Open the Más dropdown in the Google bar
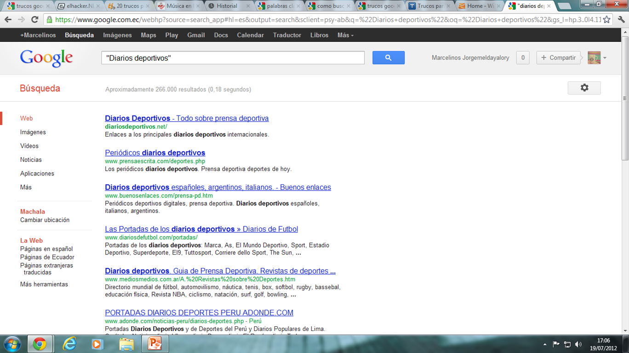The height and width of the screenshot is (353, 629). coord(344,35)
